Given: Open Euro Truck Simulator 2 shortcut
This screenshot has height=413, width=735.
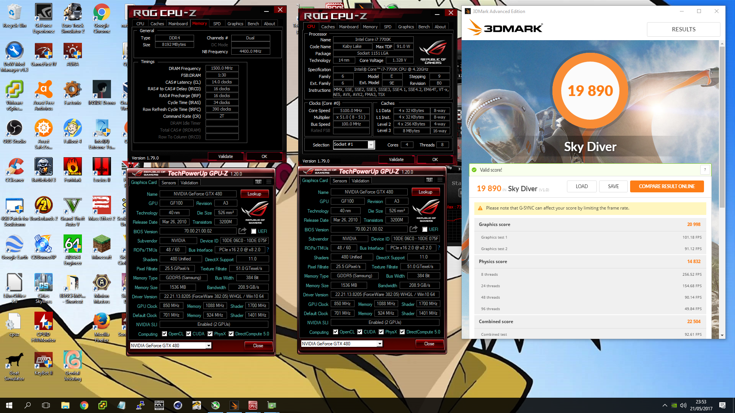Looking at the screenshot, I should point(73,18).
